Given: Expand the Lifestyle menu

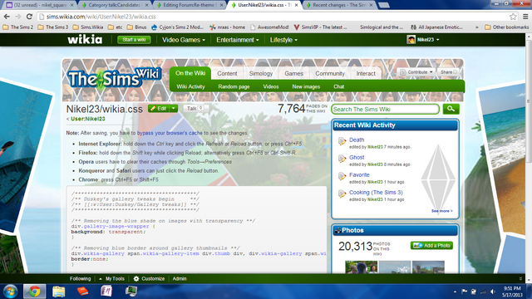Looking at the screenshot, I should [x=283, y=40].
